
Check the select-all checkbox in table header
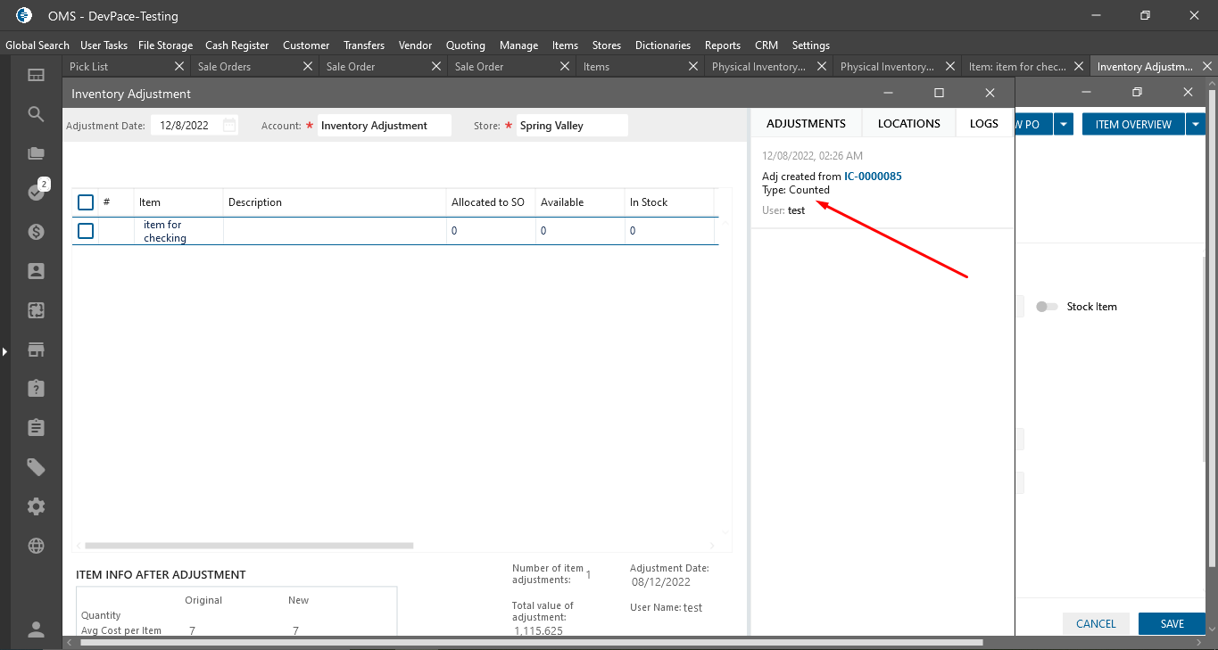86,202
